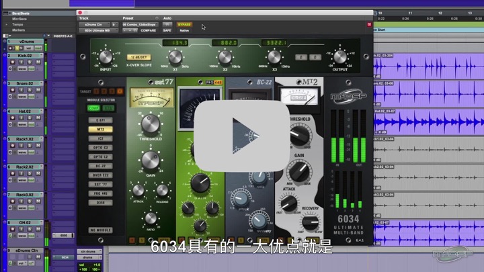Image resolution: width=484 pixels, height=272 pixels.
Task: Solo the Snare.02 track
Action: click(30, 90)
